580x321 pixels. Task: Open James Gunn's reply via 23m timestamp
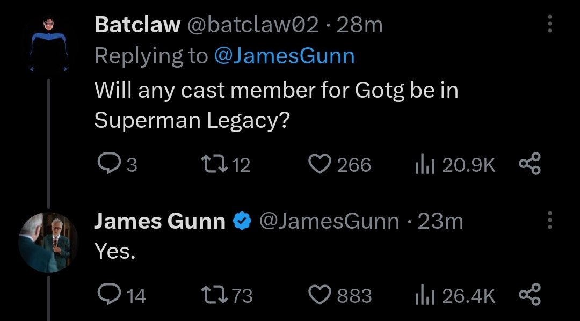click(440, 221)
